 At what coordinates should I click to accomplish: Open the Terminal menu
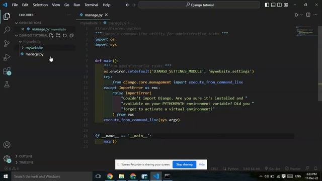tap(92, 5)
